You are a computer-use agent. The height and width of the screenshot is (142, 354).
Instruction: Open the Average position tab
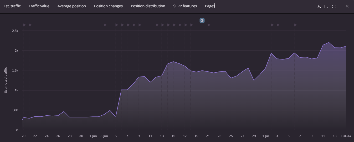71,6
